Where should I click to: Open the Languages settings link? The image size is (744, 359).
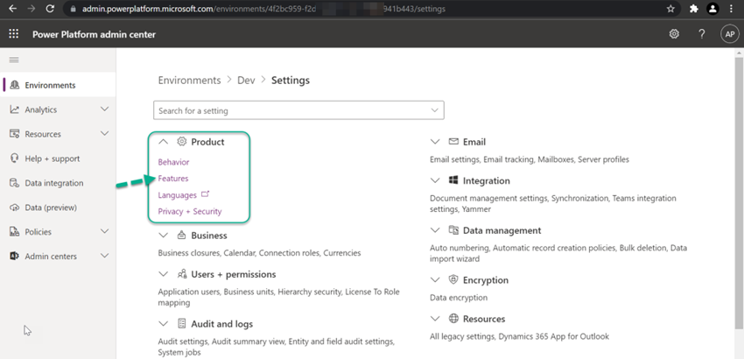click(177, 195)
